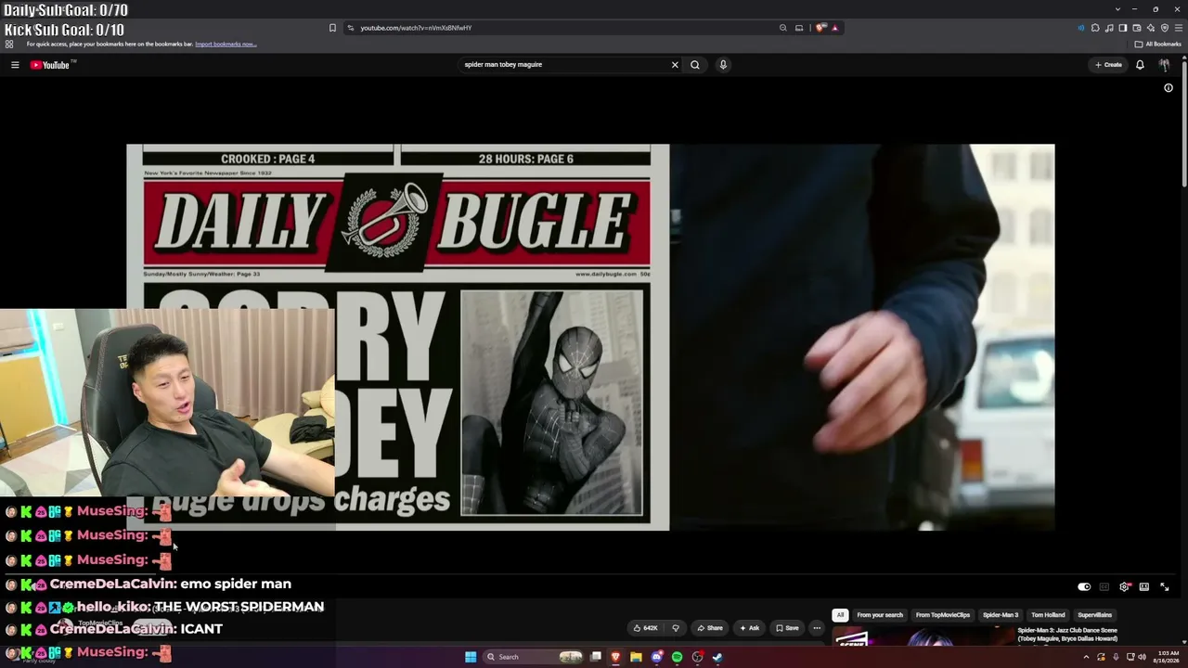Click the Windows taskbar Search box
The width and height of the screenshot is (1188, 668).
[534, 657]
